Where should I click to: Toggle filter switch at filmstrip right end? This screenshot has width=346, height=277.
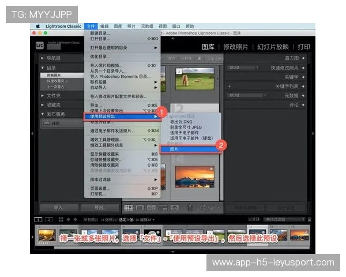pos(309,219)
